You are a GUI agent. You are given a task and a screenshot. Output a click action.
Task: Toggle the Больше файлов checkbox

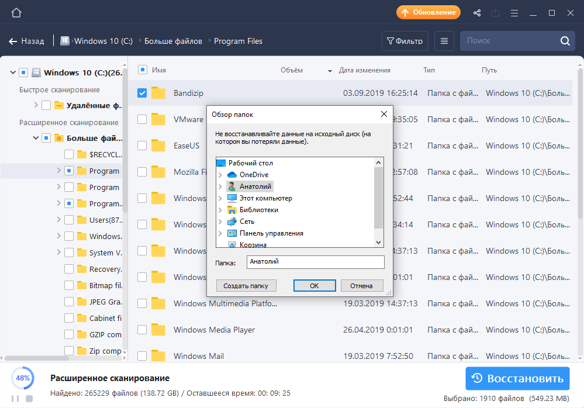[46, 138]
